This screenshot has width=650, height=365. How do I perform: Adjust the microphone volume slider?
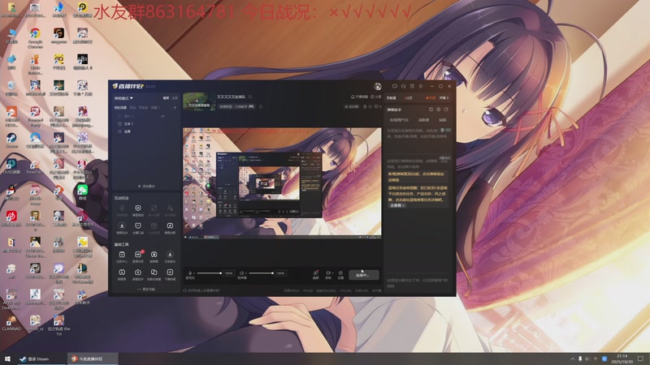[x=209, y=273]
